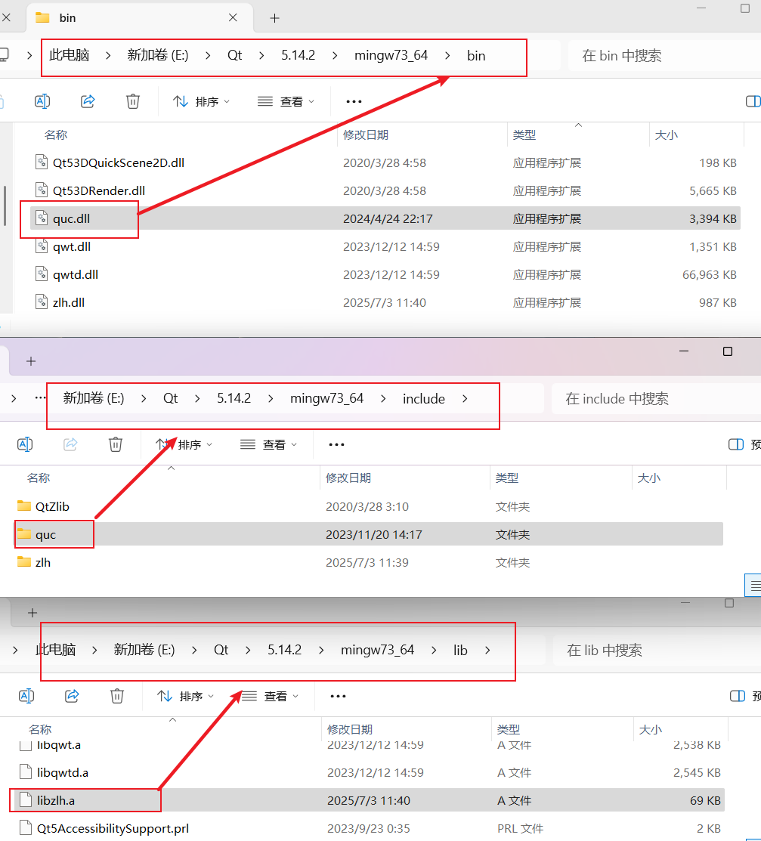Open the 排序 sort dropdown in lib window

185,696
